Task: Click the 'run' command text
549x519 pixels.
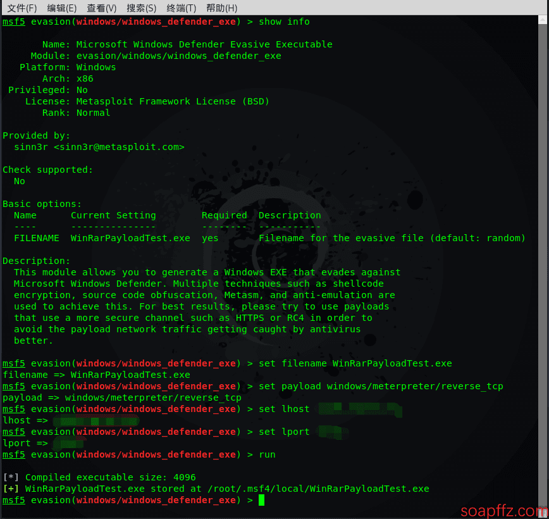Action: [267, 454]
